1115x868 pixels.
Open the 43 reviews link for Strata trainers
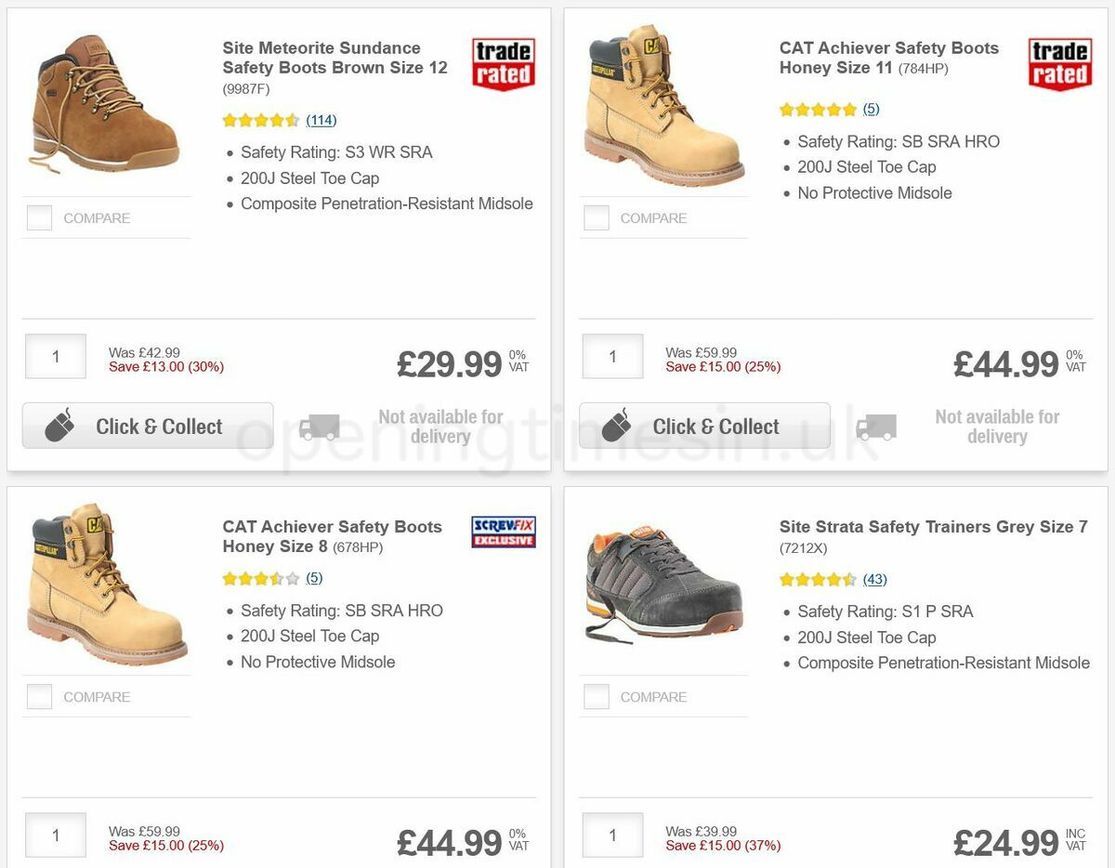coord(874,580)
